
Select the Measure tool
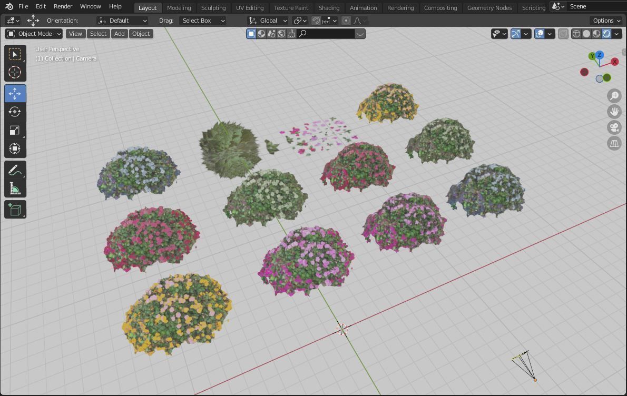15,189
